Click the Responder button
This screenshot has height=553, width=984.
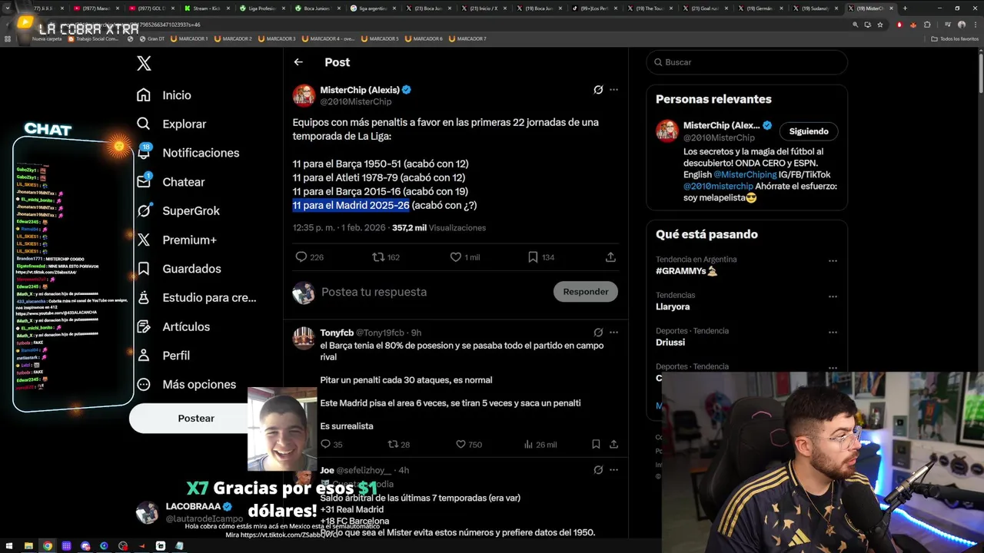pos(586,292)
